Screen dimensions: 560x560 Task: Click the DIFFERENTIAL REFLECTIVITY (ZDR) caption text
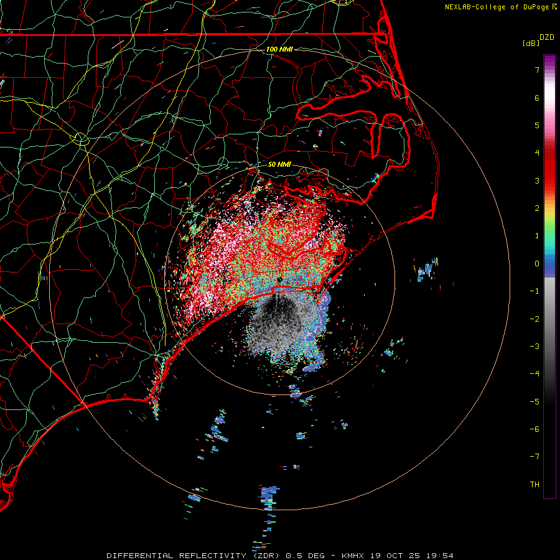[194, 556]
